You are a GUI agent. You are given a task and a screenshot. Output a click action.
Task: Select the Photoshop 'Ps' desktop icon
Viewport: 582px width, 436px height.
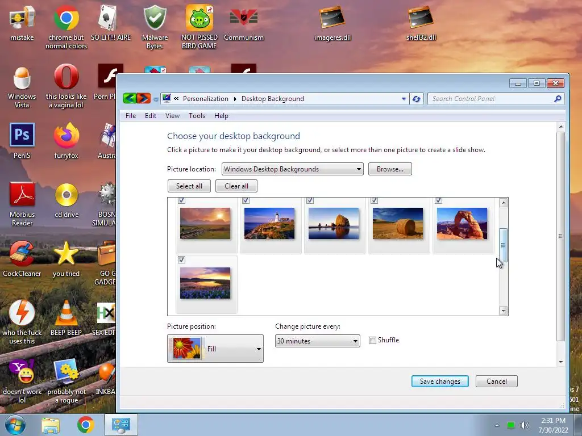click(22, 140)
